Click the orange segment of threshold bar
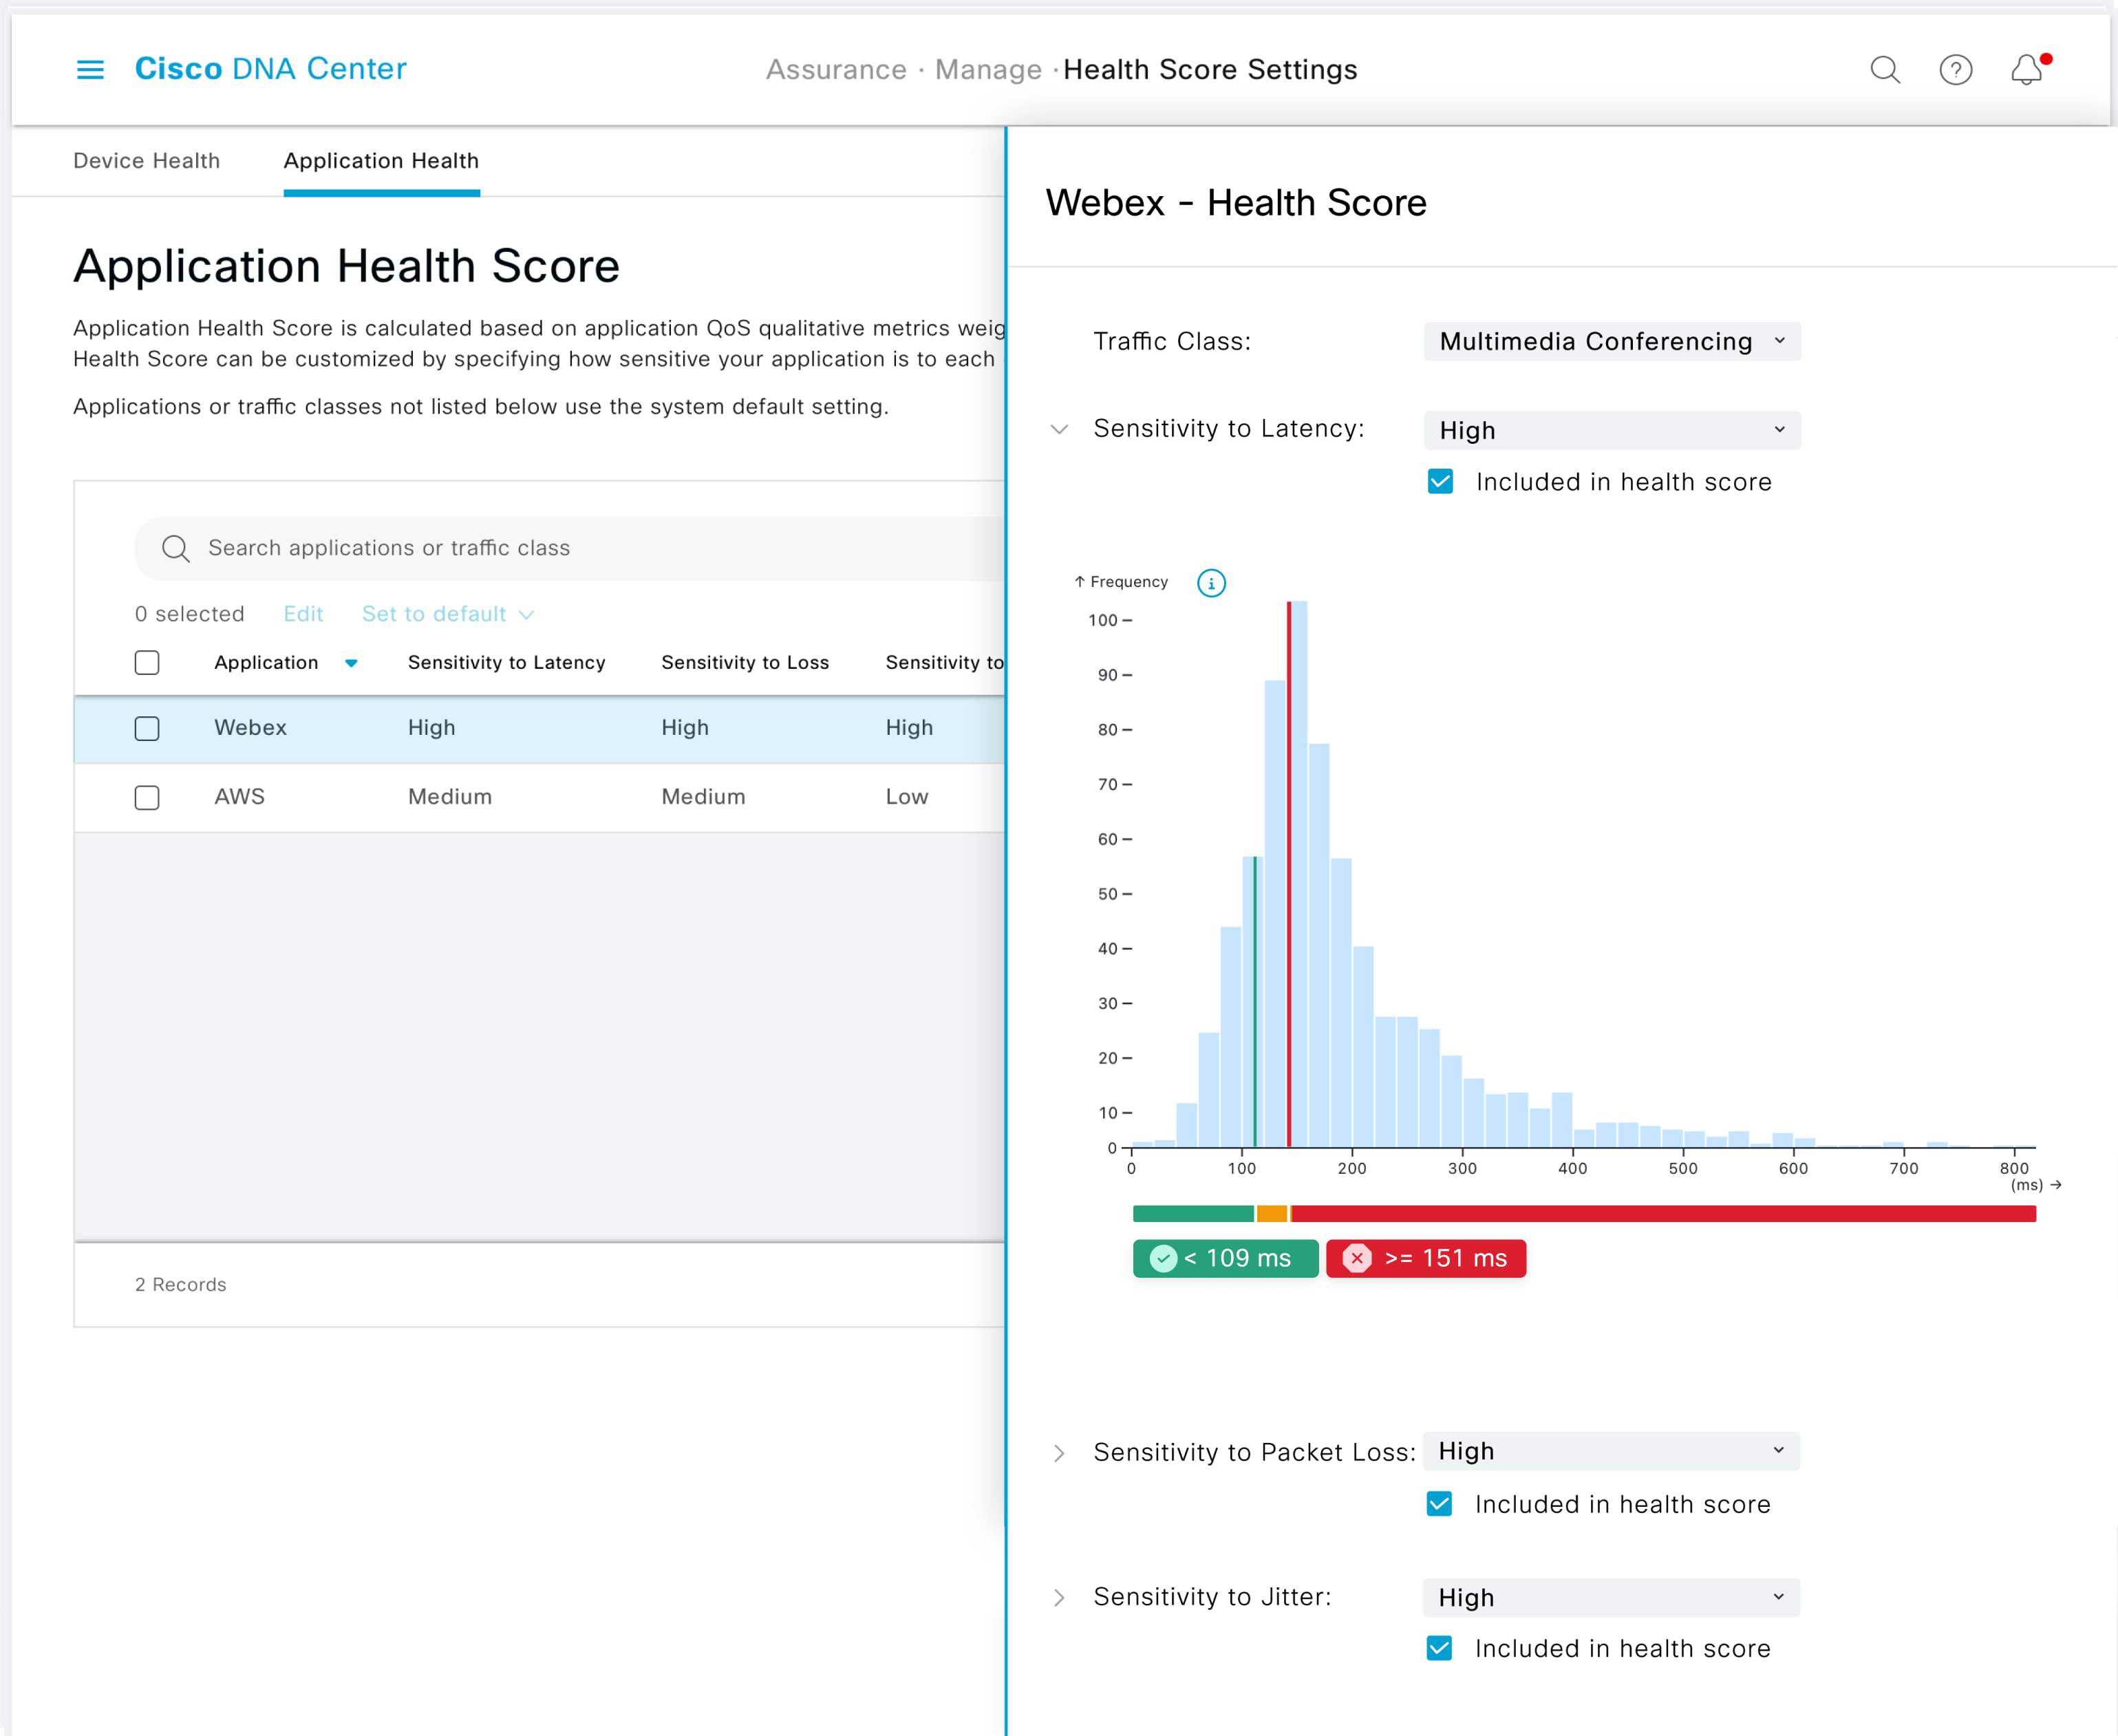The width and height of the screenshot is (2118, 1736). click(x=1272, y=1213)
